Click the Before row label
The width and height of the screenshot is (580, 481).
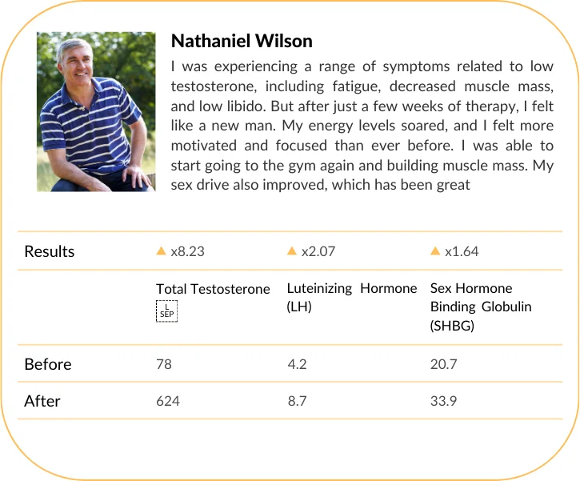48,364
